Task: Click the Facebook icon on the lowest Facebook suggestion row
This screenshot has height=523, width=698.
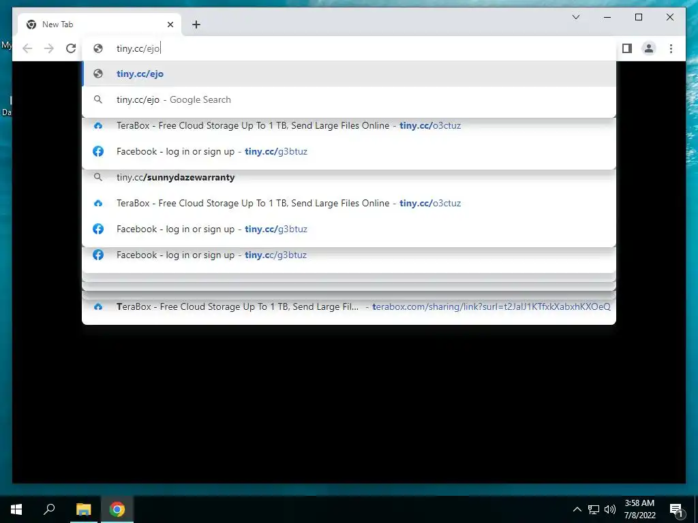Action: pos(98,255)
